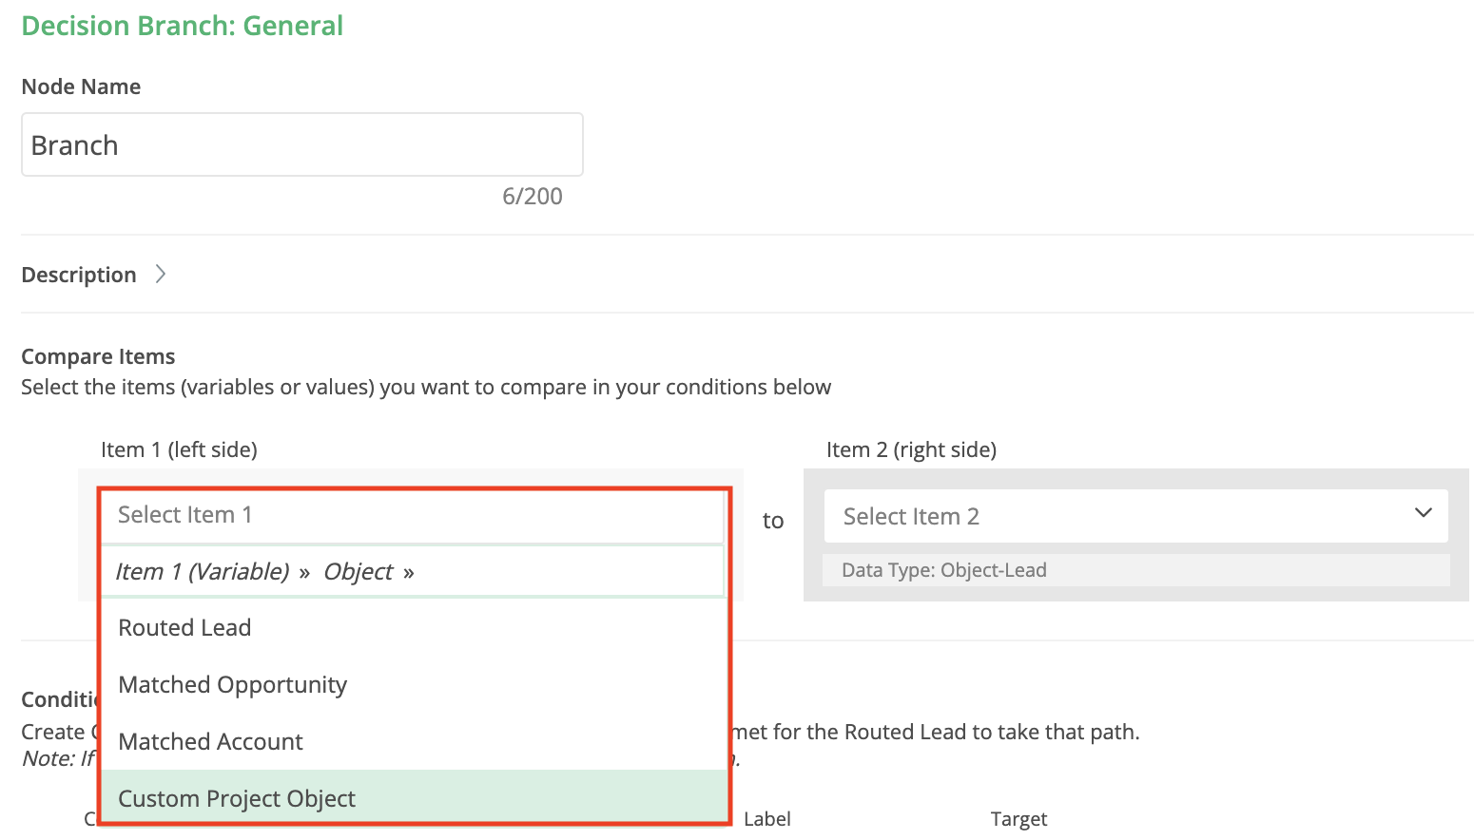1474x840 pixels.
Task: Go back to Item 1 (Variable) breadcrumb
Action: (x=202, y=572)
